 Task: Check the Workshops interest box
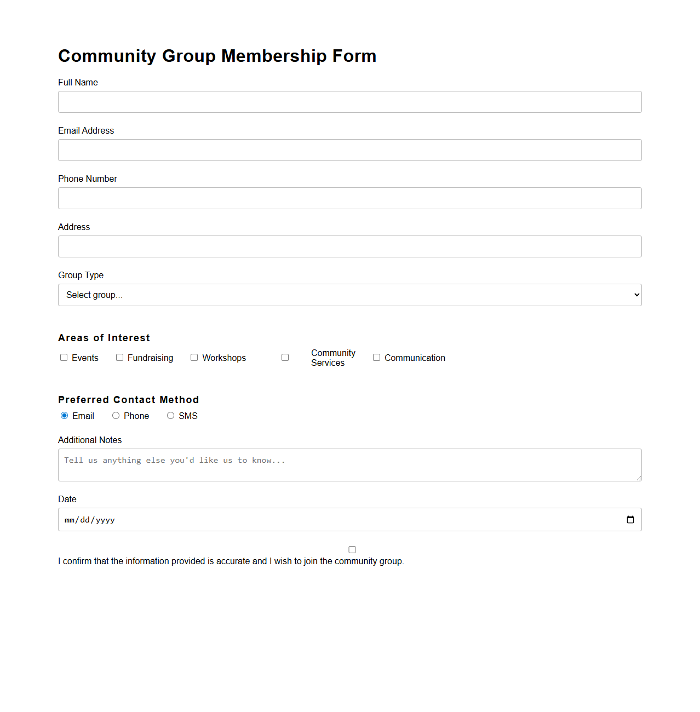click(x=194, y=357)
